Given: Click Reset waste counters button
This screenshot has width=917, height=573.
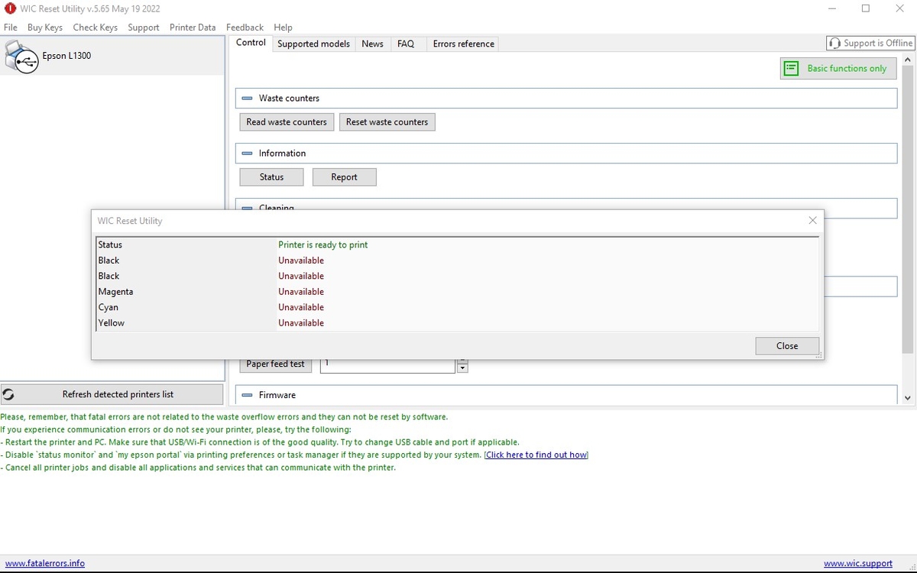Looking at the screenshot, I should tap(387, 122).
